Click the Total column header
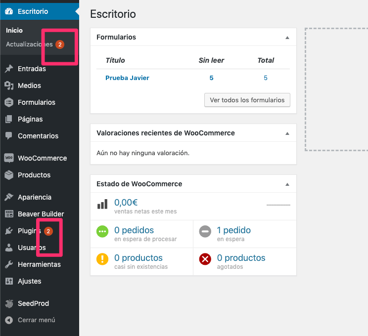The image size is (368, 336). (266, 60)
